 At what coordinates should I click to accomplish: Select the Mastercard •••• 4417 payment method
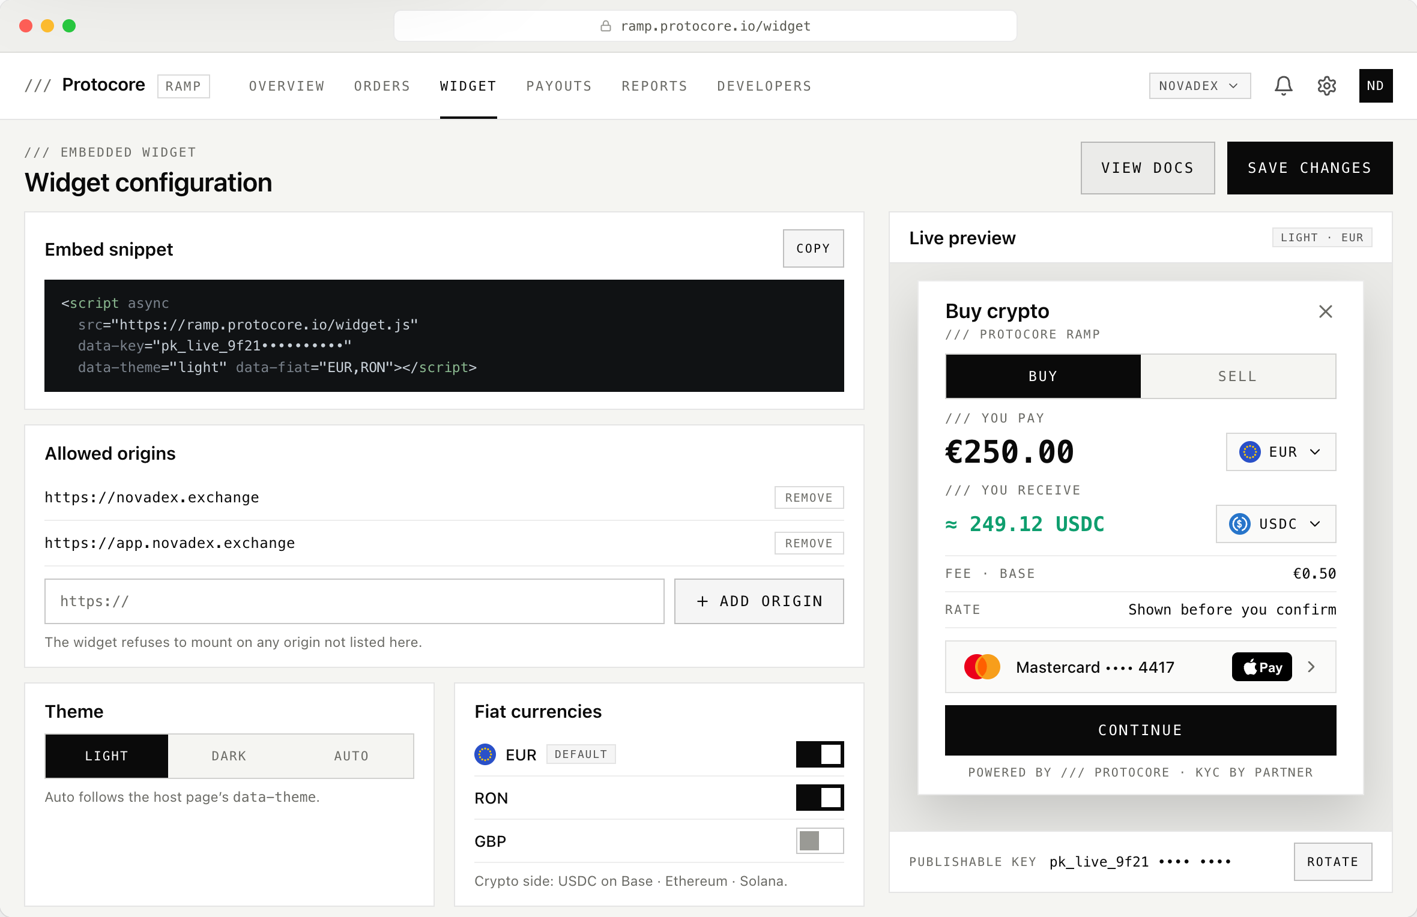(1140, 667)
